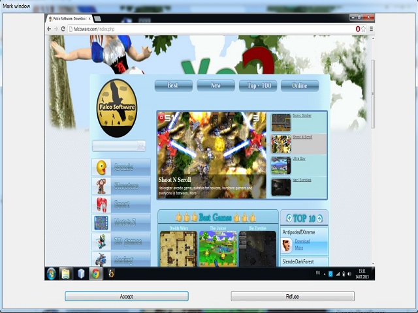The image size is (418, 313).
Task: Click the browser reload icon
Action: [64, 29]
